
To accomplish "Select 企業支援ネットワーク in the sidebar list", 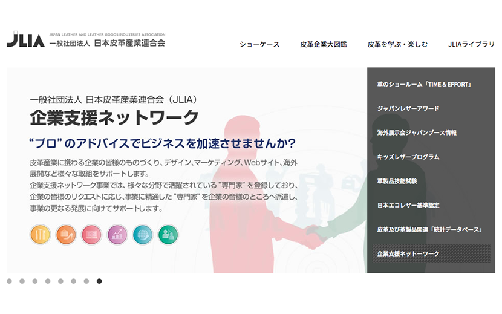I will pos(431,253).
